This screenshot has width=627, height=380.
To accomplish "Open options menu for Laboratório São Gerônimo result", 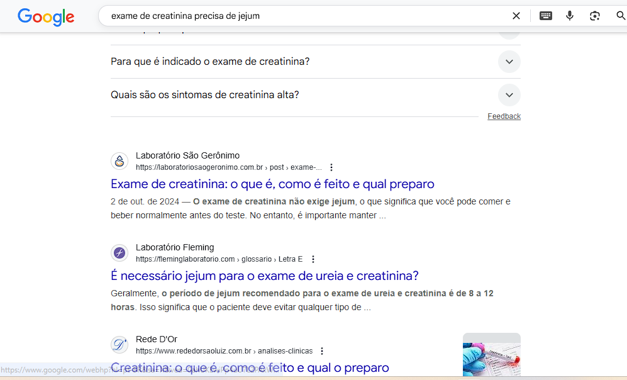I will (x=331, y=167).
